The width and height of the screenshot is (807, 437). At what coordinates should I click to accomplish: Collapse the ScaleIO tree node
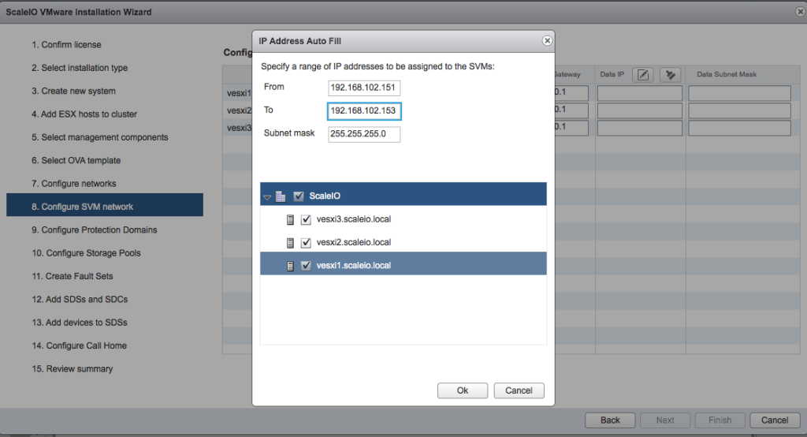[267, 197]
